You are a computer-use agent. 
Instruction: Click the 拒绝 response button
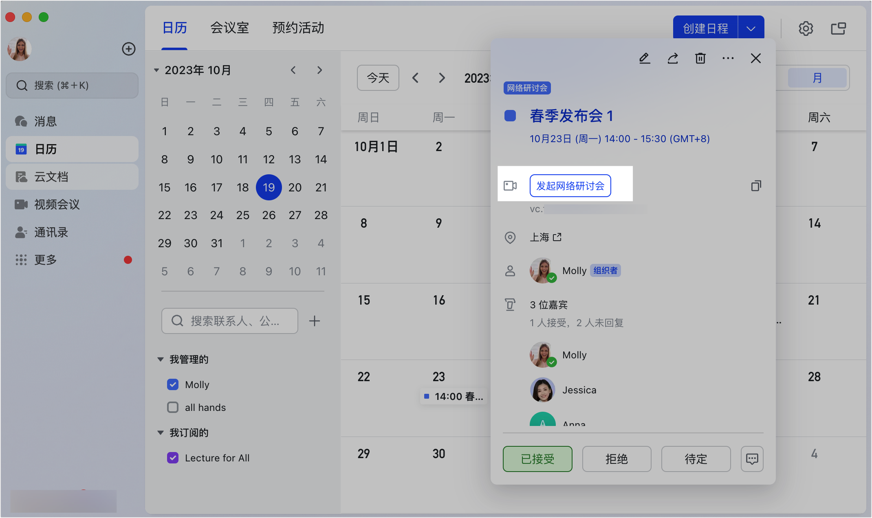pyautogui.click(x=617, y=459)
